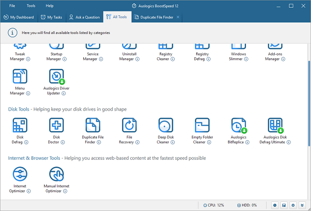
Task: Open Duplicate File Finder tool icon
Action: coord(93,125)
